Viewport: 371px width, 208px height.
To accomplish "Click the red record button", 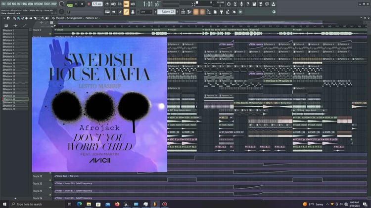I will point(89,4).
